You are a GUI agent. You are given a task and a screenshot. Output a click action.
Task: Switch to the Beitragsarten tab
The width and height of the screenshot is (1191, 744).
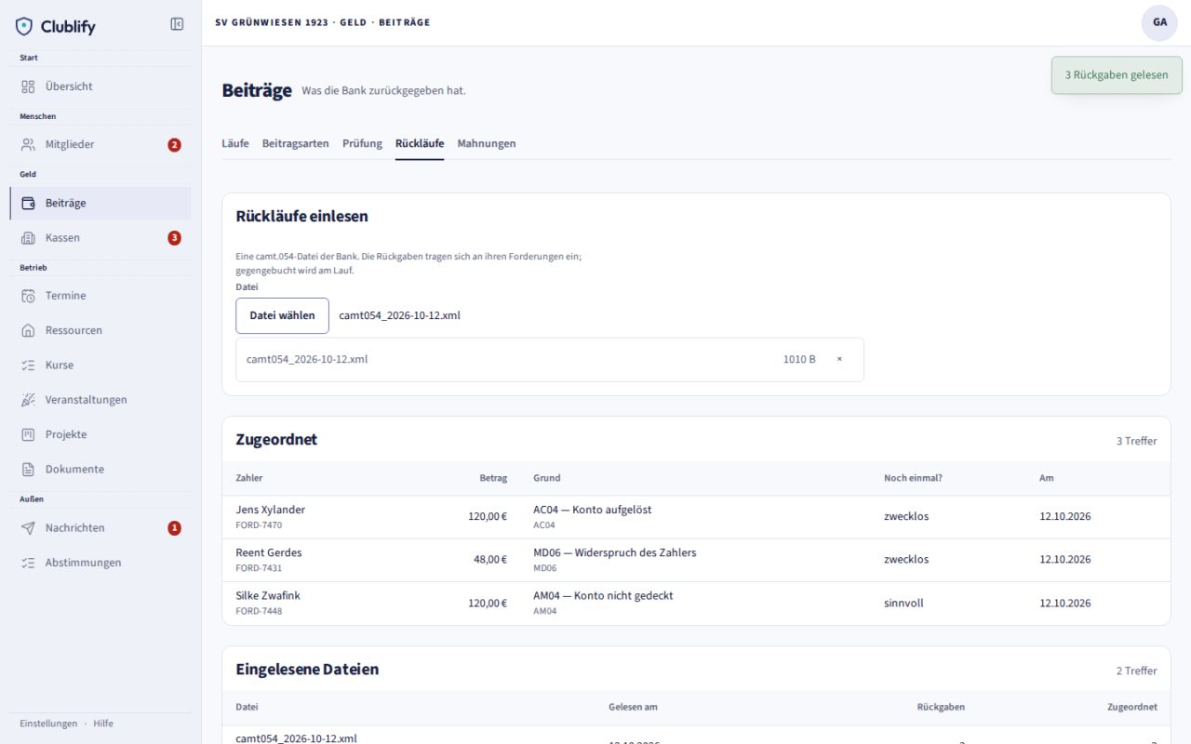click(295, 143)
